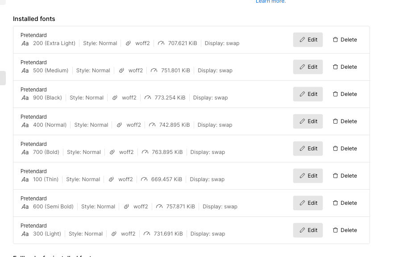Click 'woff2' in the 900 Black row
Image resolution: width=420 pixels, height=257 pixels.
coord(129,98)
